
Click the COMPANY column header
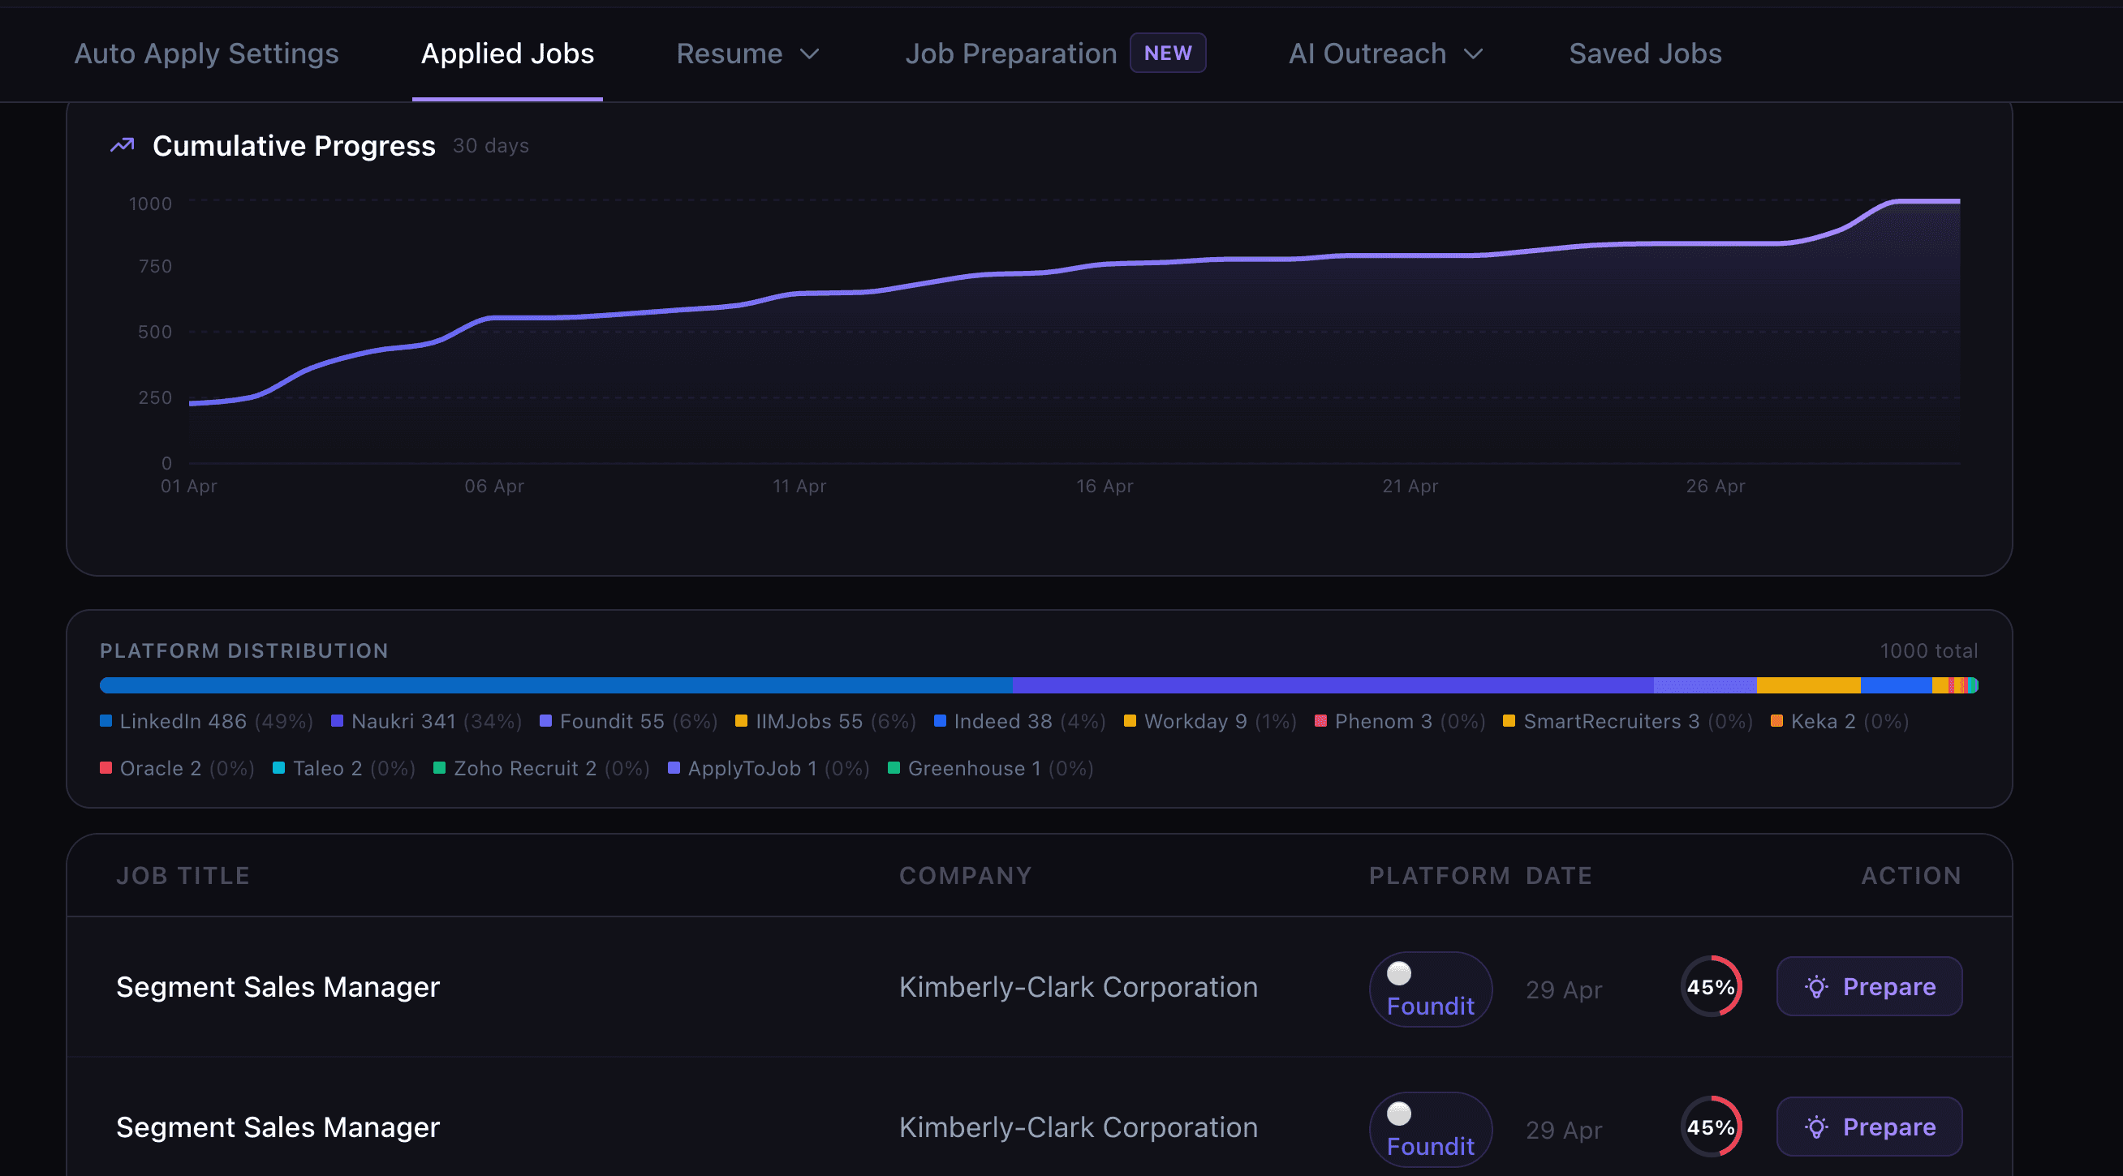965,874
